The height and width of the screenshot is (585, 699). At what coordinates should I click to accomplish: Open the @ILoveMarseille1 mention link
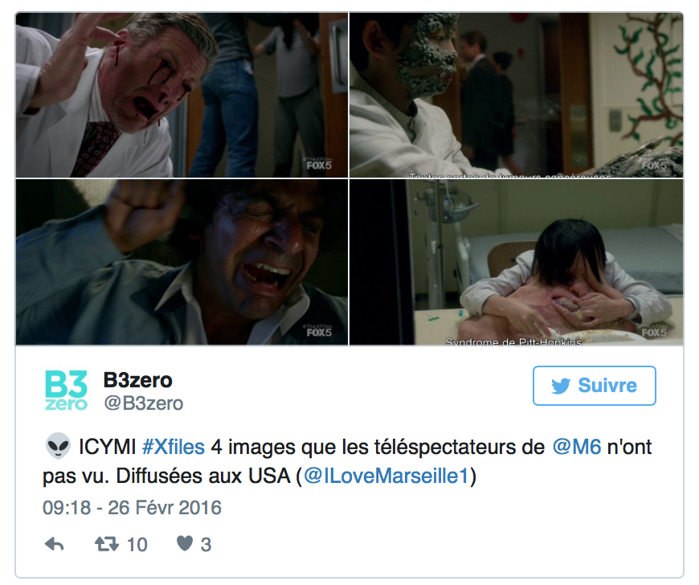coord(386,476)
